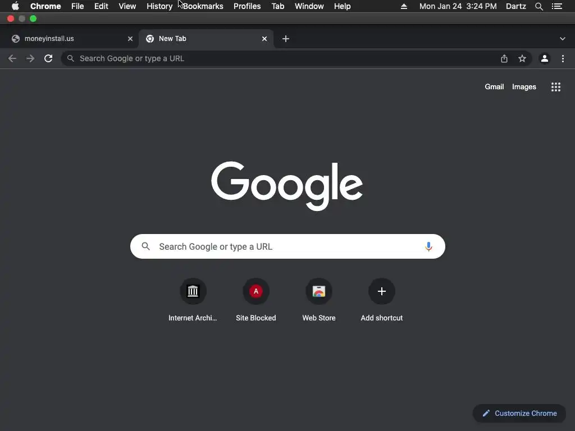Image resolution: width=575 pixels, height=431 pixels.
Task: Click the magnifier icon in the address bar
Action: tap(70, 58)
